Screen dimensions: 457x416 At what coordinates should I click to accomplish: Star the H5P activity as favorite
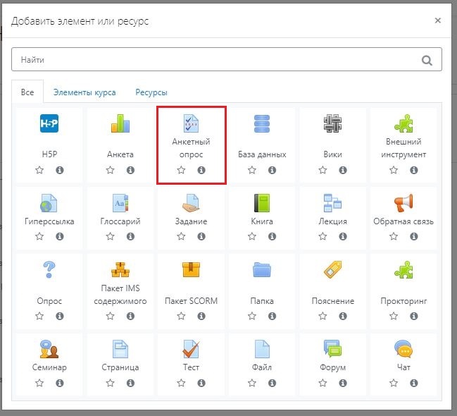pos(39,170)
